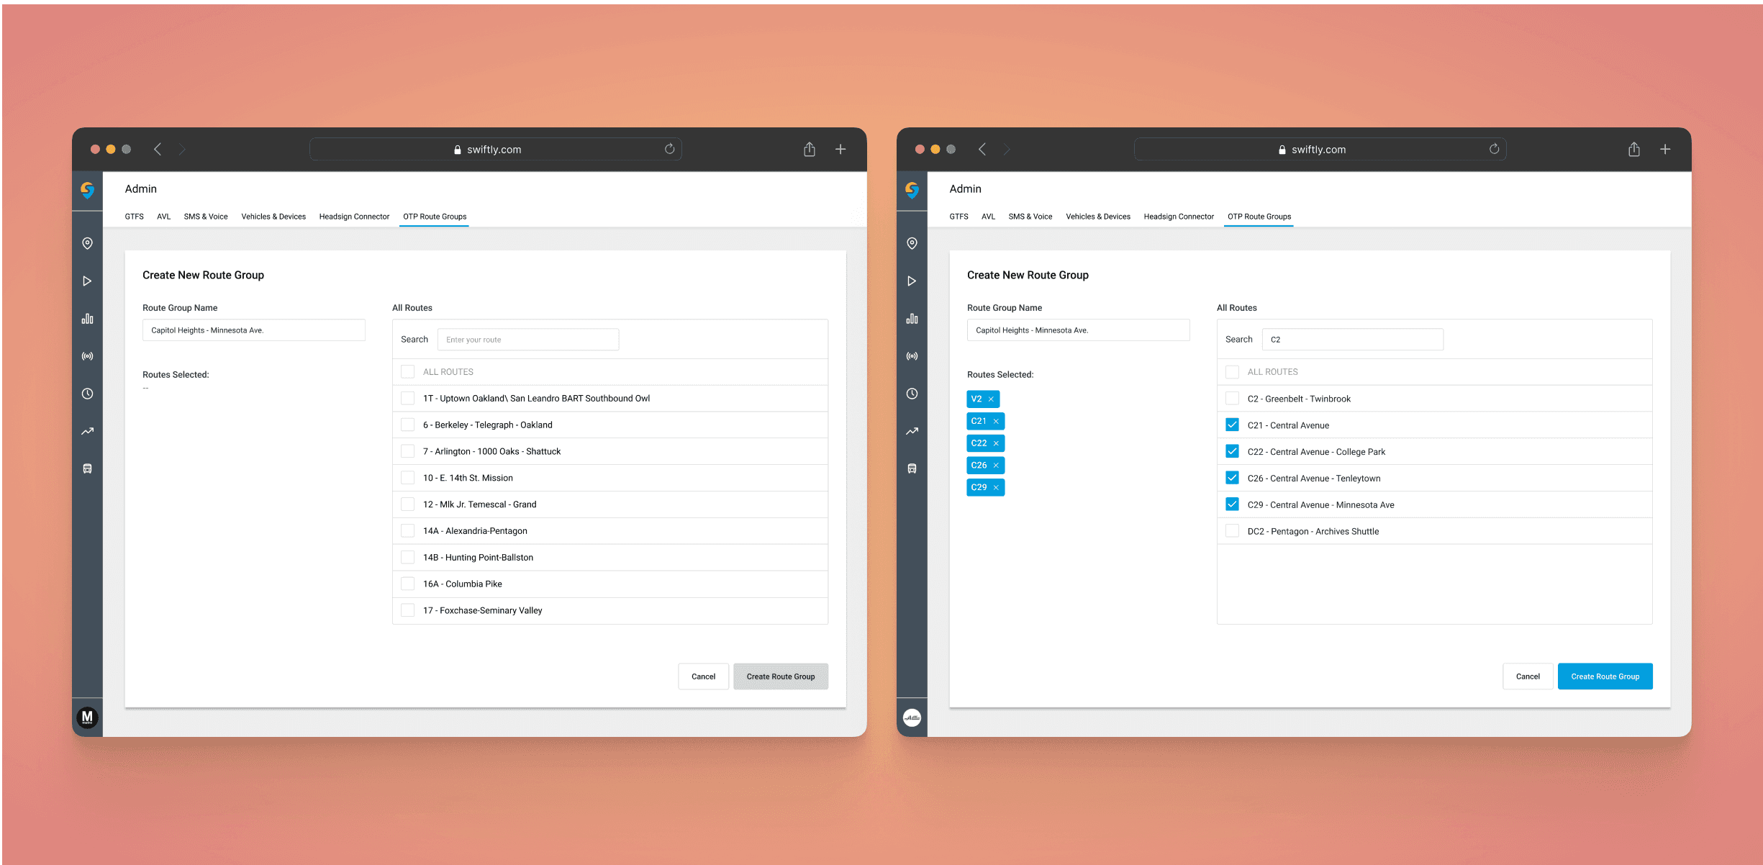Toggle ALL ROUTES checkbox in the left window
This screenshot has width=1763, height=865.
point(407,372)
